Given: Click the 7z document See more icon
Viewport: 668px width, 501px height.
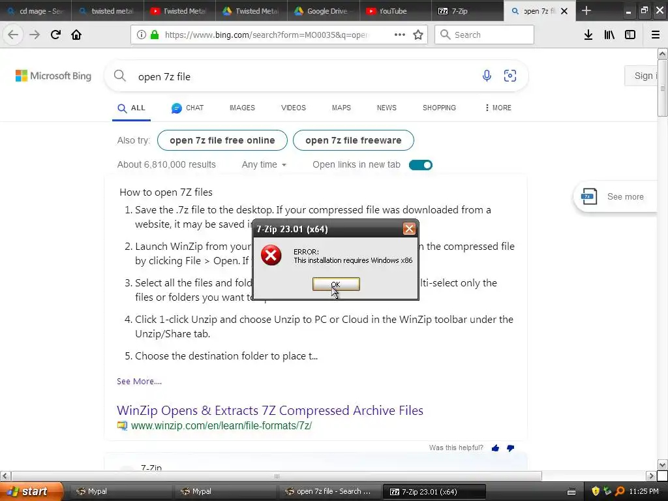Looking at the screenshot, I should pos(589,196).
